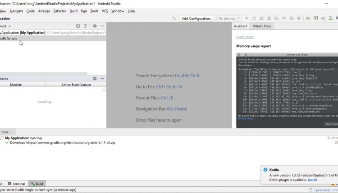This screenshot has height=193, width=338.
Task: Click the sync started status bar message
Action: point(38,190)
